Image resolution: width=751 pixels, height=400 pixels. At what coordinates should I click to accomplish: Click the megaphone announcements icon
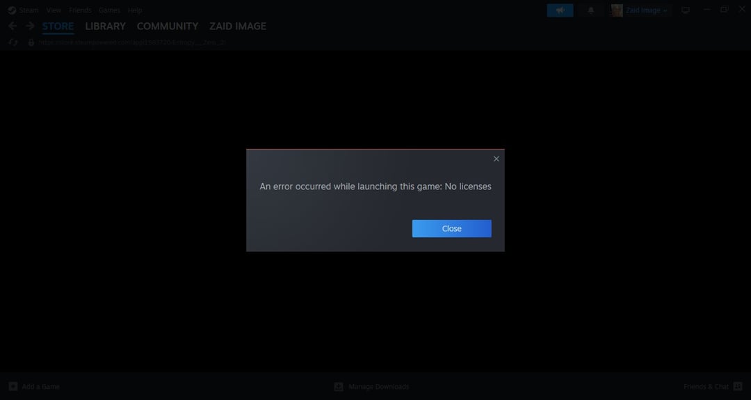560,10
